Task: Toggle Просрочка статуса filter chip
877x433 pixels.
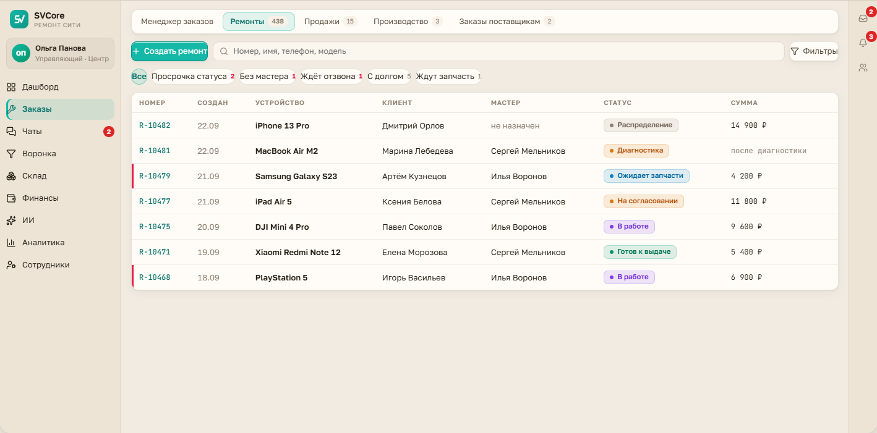Action: pos(193,77)
